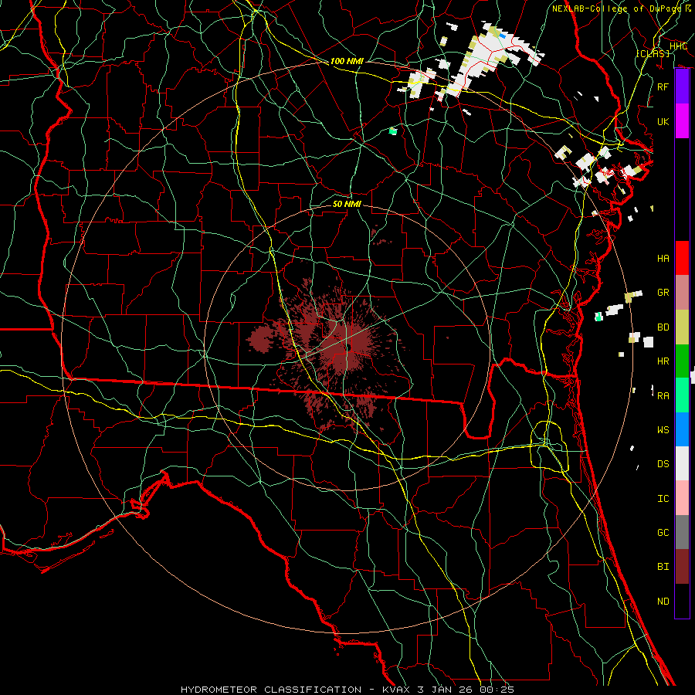Click the 50 NMI range ring label
The image size is (695, 695).
347,204
